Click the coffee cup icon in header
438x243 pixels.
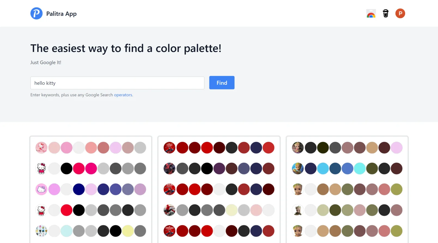coord(385,13)
